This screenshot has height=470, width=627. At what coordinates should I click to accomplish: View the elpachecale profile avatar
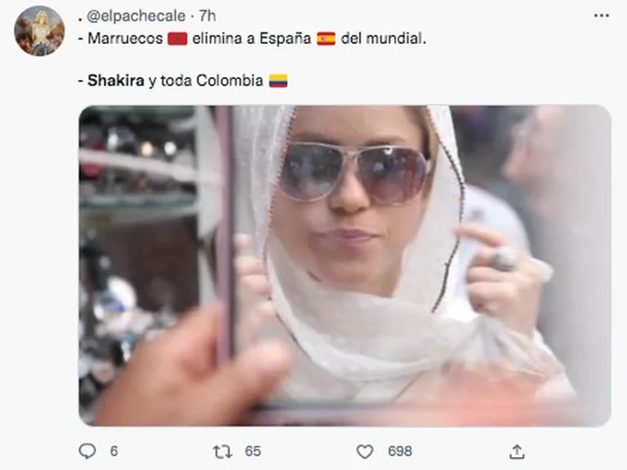pyautogui.click(x=39, y=31)
